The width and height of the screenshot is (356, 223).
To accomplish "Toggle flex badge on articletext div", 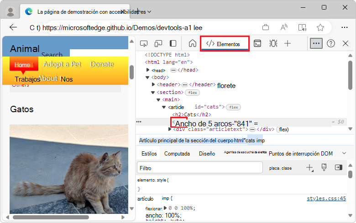I will point(283,130).
